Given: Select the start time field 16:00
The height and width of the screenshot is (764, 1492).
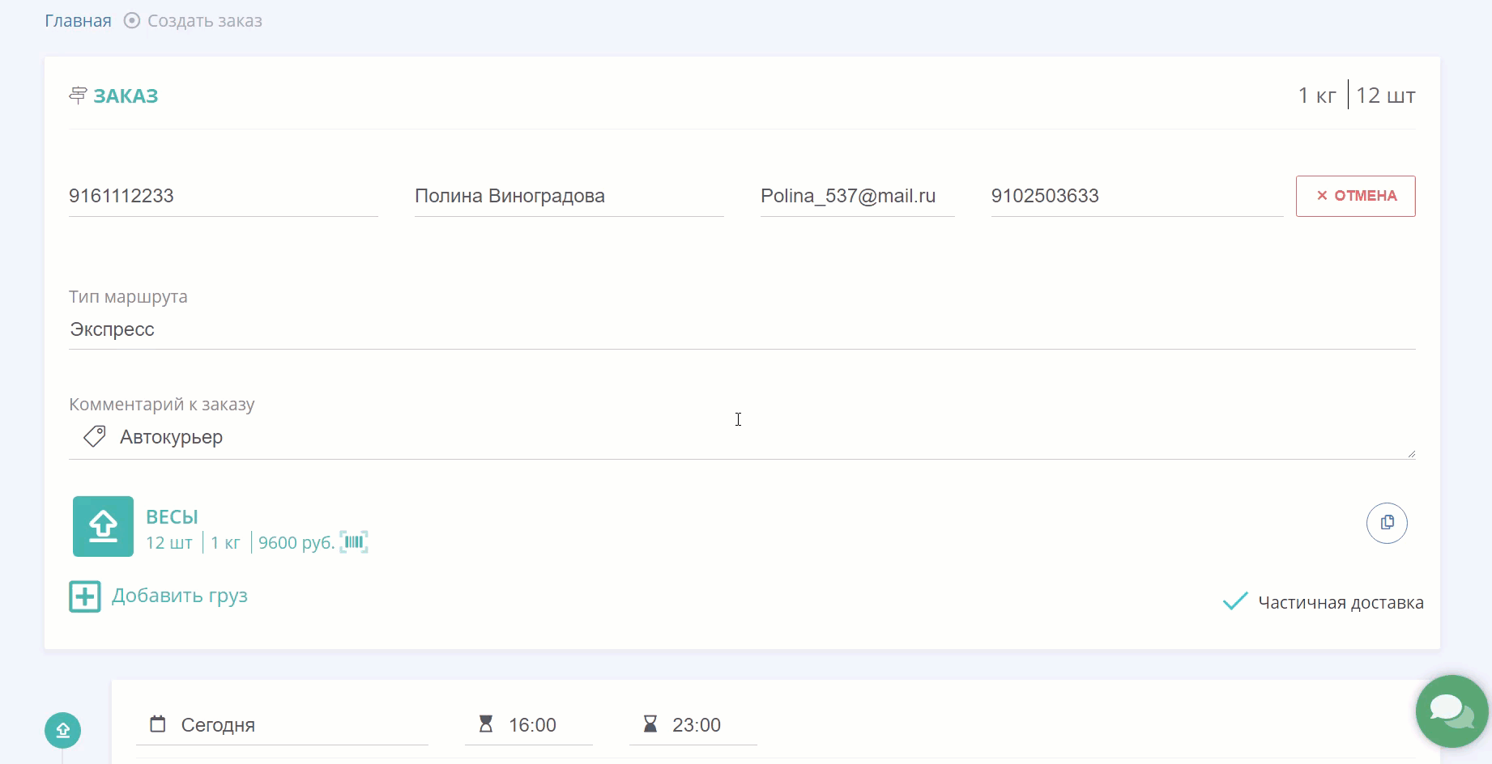Looking at the screenshot, I should (529, 724).
